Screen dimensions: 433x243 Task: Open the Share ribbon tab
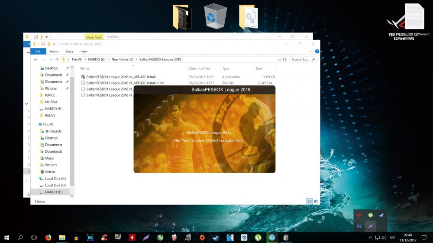(x=69, y=51)
